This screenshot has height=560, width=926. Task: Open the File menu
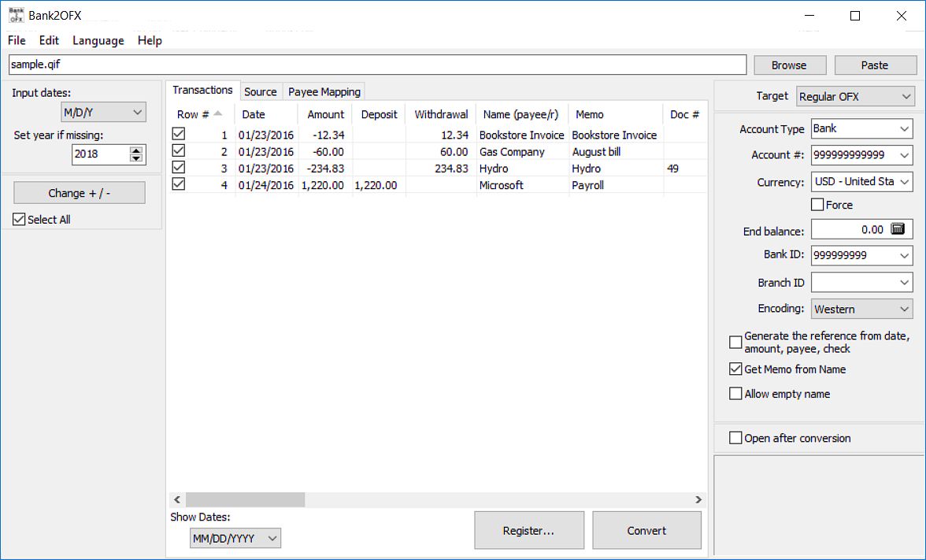point(17,40)
